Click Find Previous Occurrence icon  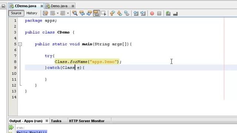[x=82, y=13]
